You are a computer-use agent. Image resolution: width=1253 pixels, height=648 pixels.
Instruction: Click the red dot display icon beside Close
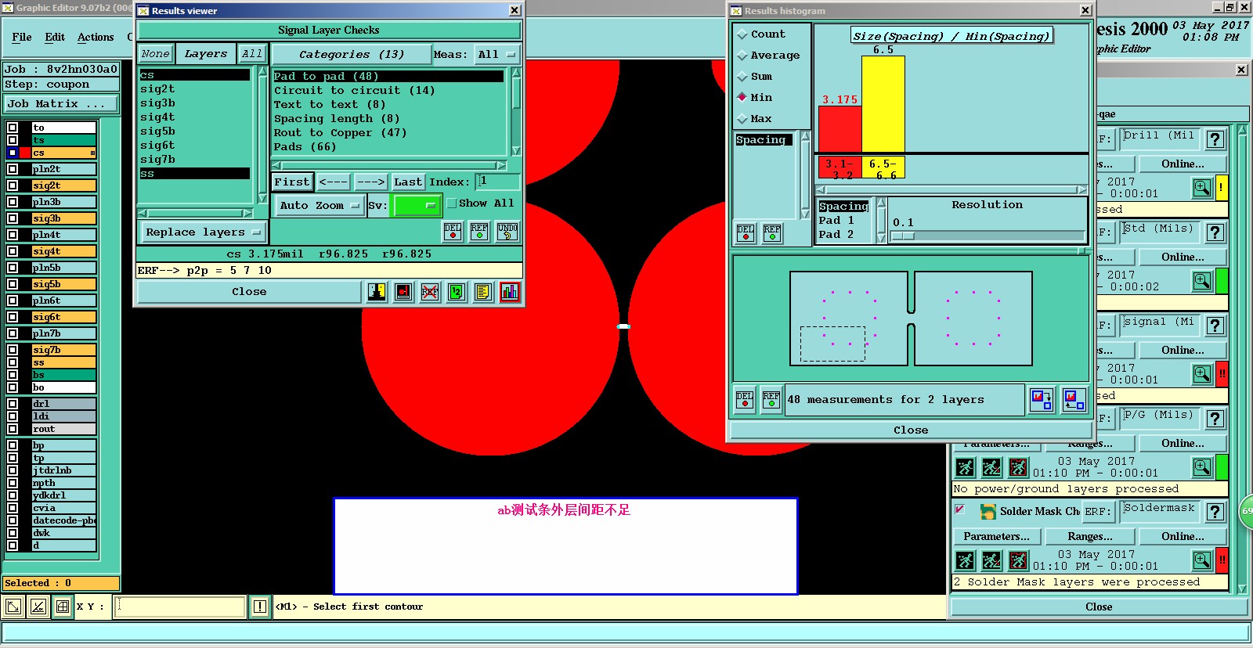(403, 292)
